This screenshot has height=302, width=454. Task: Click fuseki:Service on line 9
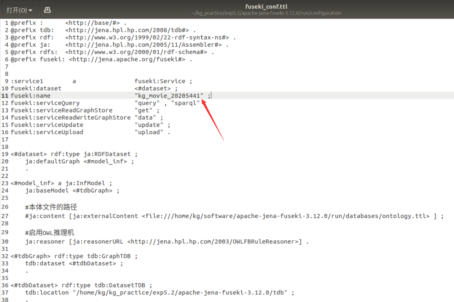click(x=160, y=81)
